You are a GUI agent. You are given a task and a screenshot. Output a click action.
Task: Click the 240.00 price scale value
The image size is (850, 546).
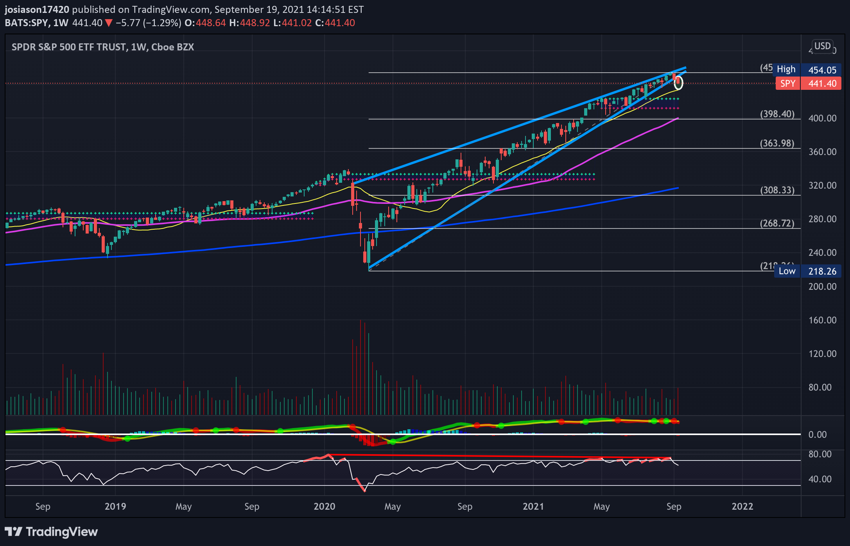822,252
